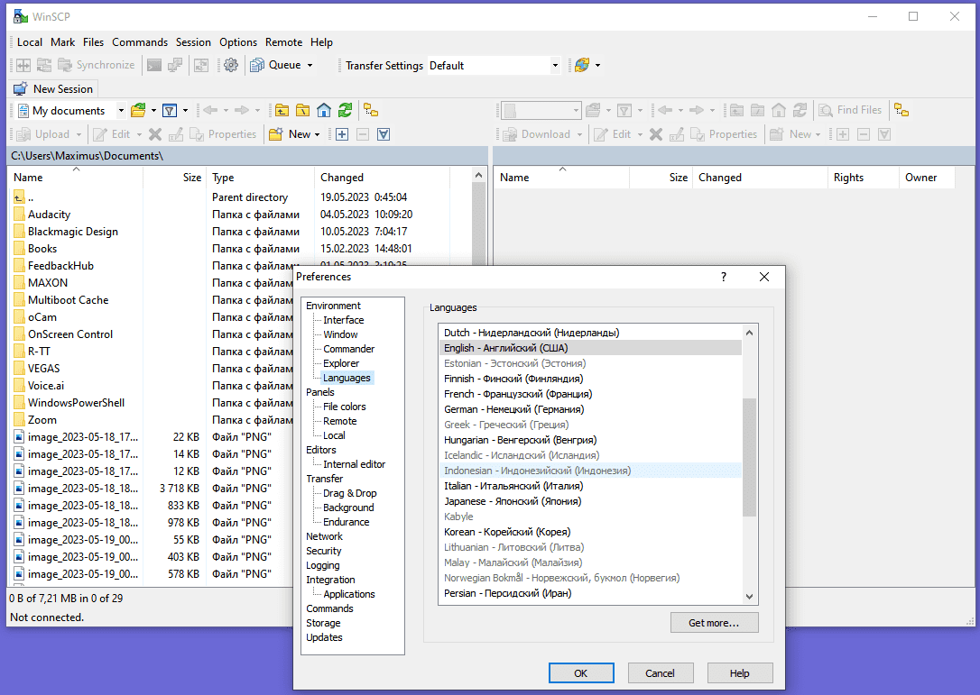Open the My documents drive dropdown

(x=121, y=111)
